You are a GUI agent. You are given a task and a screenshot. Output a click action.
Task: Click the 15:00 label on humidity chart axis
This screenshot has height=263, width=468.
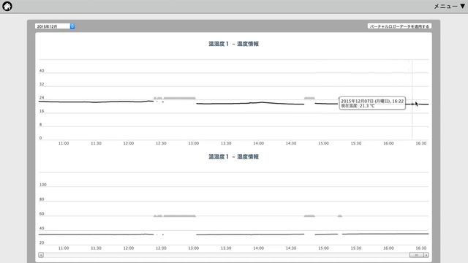[x=323, y=248]
